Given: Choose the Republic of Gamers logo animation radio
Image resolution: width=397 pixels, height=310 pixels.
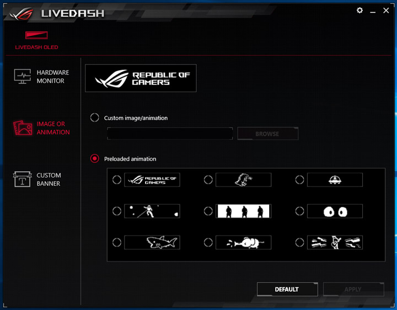Looking at the screenshot, I should [117, 180].
